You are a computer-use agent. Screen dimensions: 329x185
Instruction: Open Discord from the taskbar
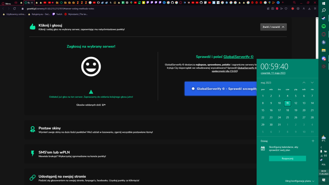point(323,58)
